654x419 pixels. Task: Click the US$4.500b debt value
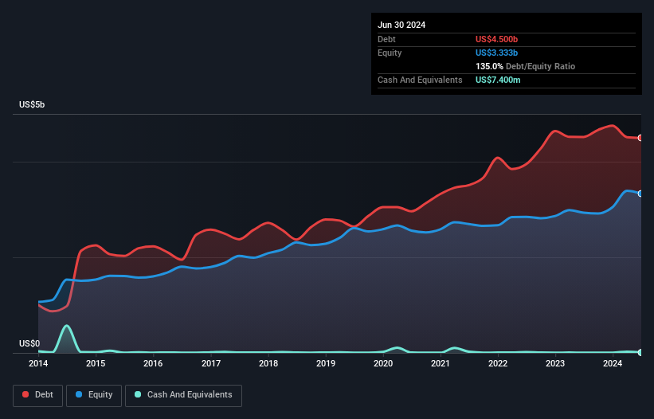click(x=496, y=39)
